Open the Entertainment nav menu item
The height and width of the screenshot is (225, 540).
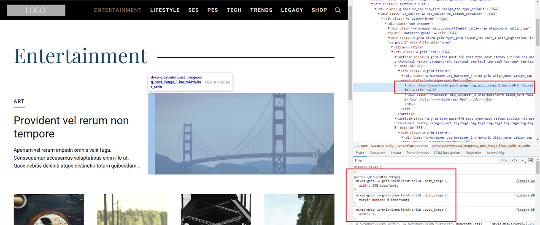coord(118,10)
